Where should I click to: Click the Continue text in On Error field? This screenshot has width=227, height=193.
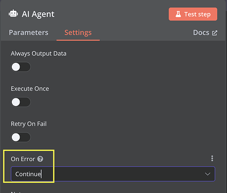pos(28,174)
